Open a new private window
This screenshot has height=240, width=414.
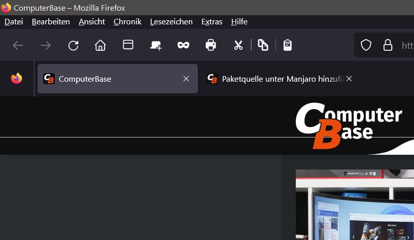tap(183, 45)
